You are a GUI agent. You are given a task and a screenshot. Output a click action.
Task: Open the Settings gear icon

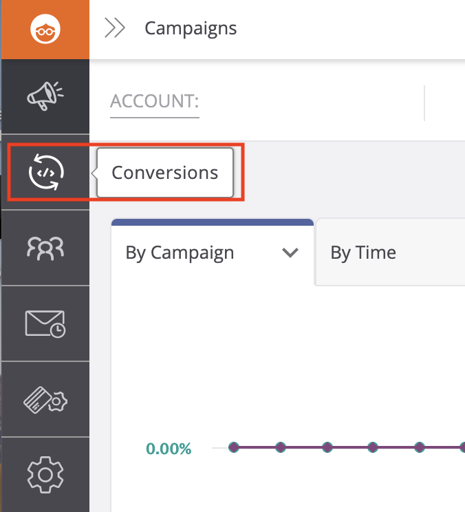[x=45, y=474]
